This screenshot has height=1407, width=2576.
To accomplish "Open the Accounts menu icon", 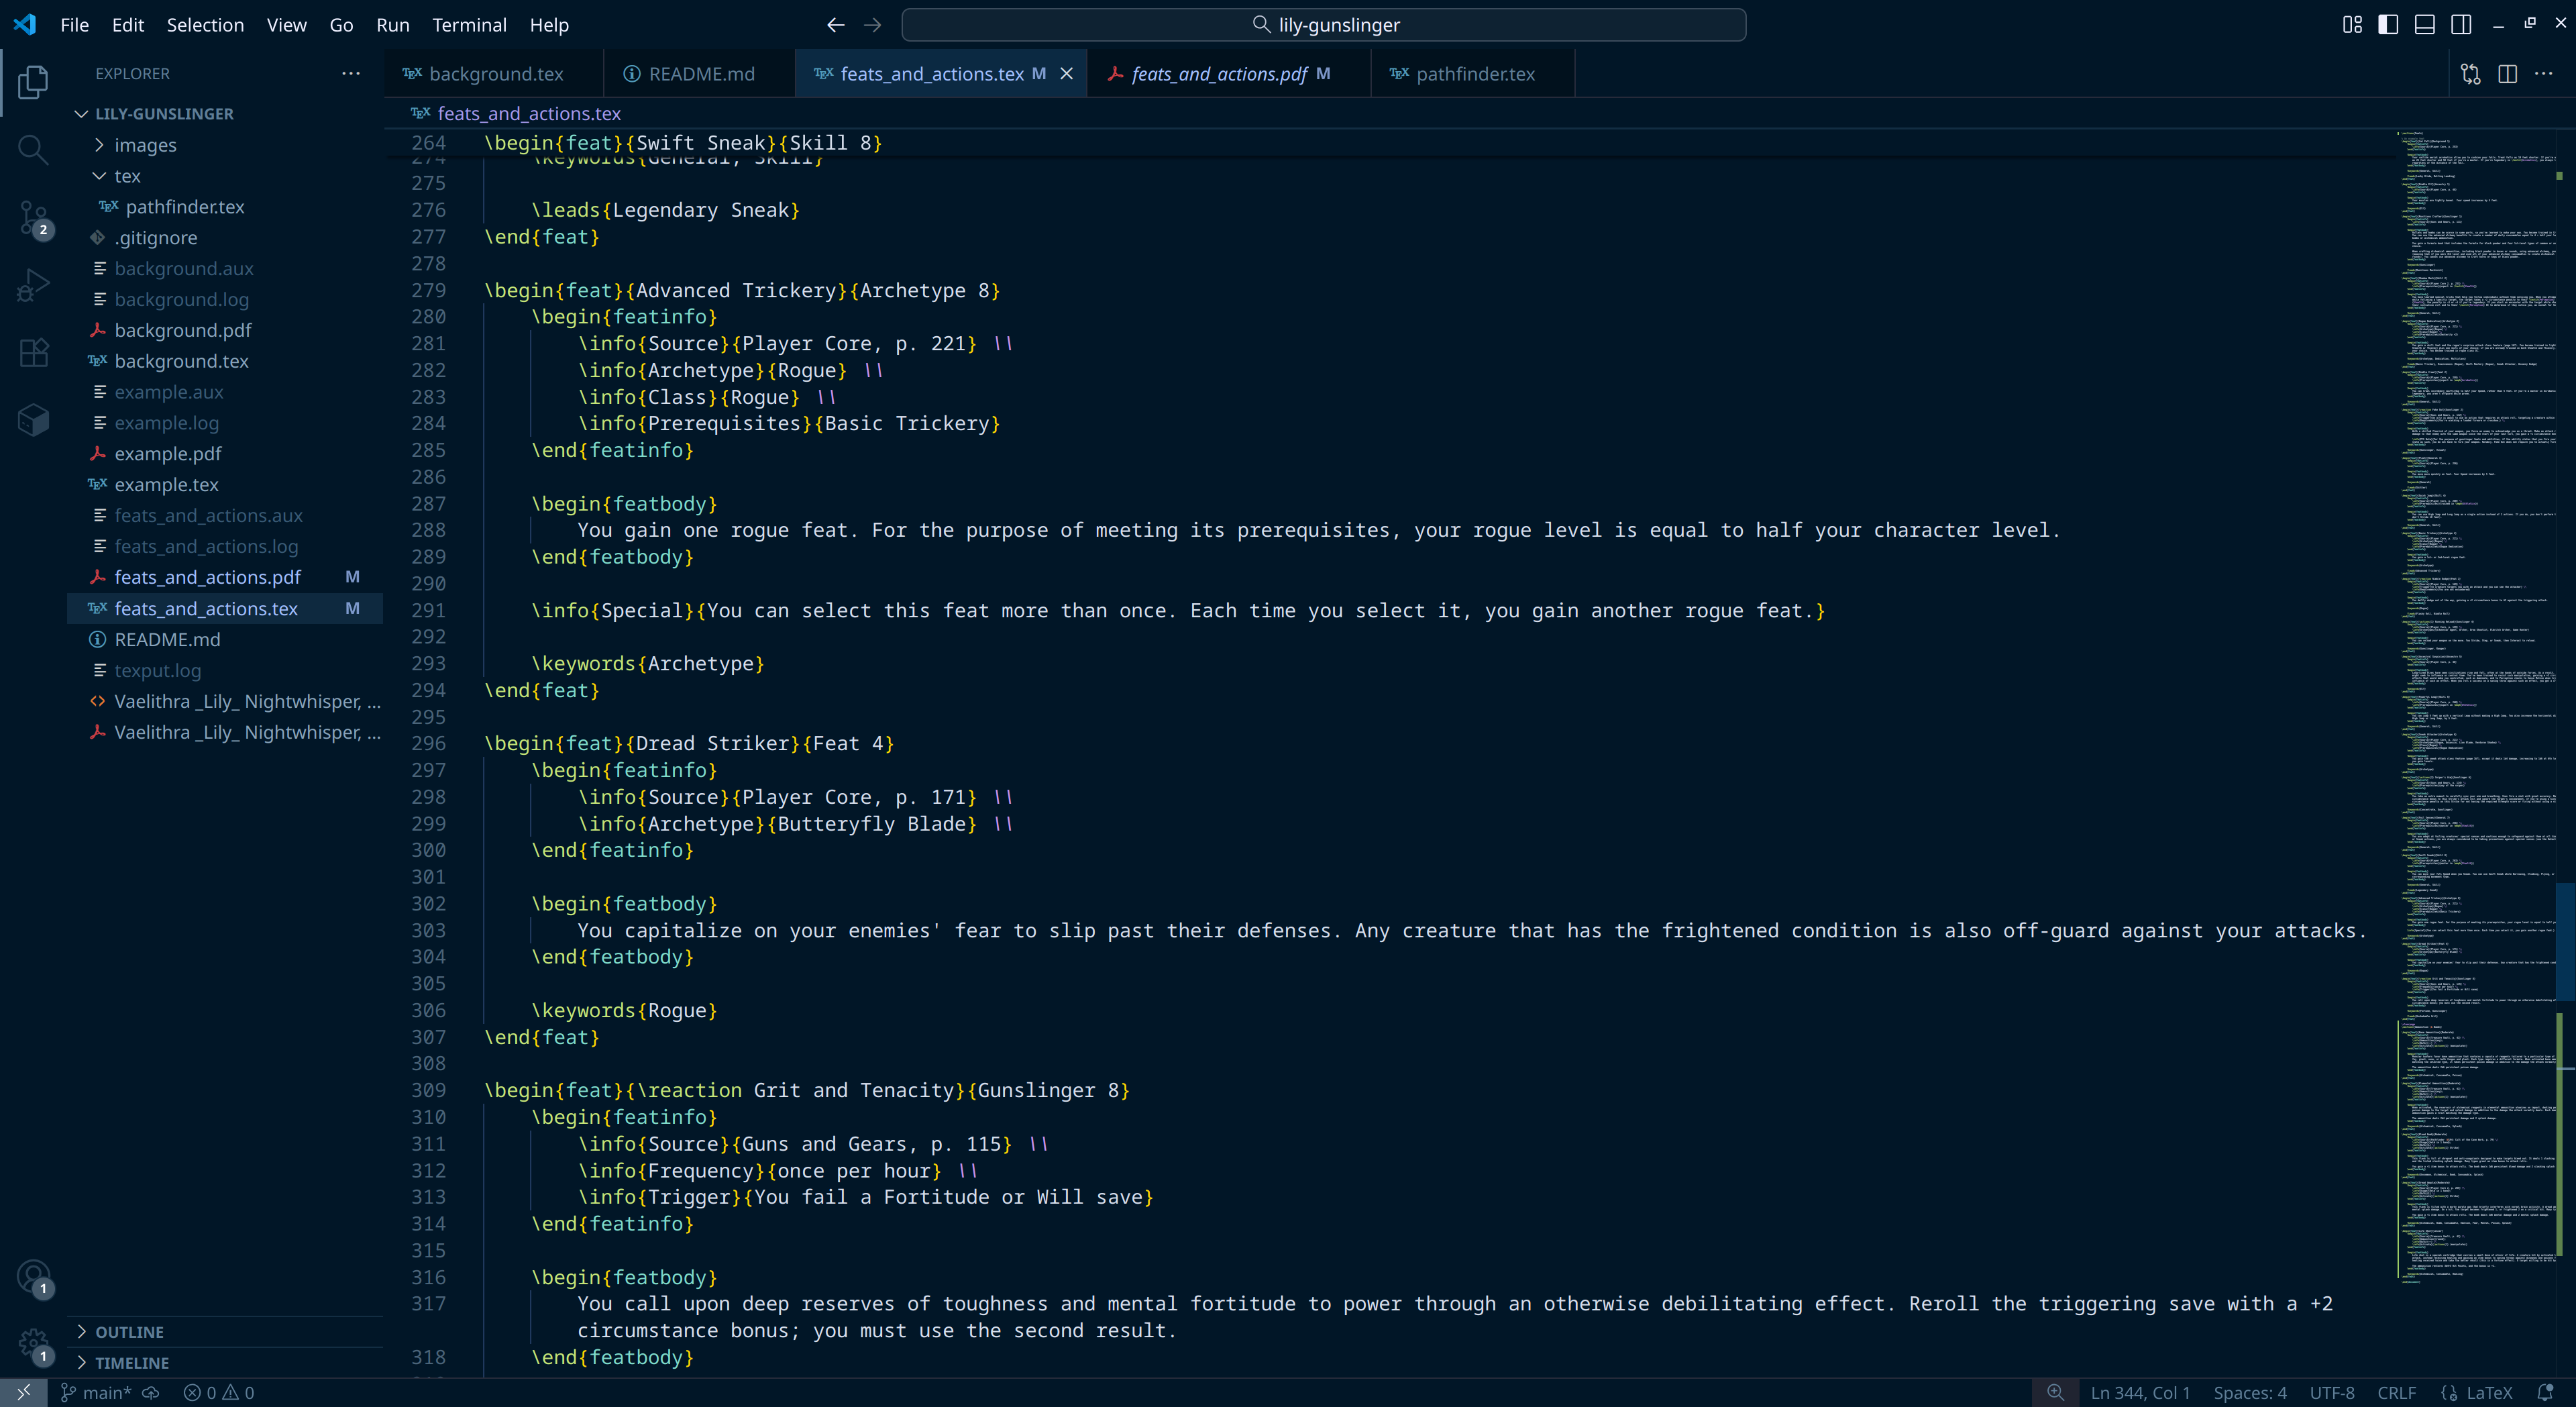I will click(x=32, y=1276).
